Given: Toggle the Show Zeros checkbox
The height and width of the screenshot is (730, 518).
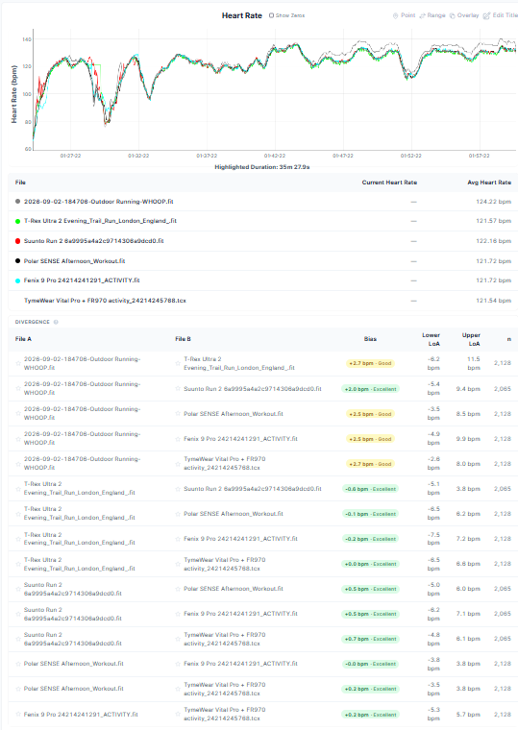Looking at the screenshot, I should click(x=272, y=15).
